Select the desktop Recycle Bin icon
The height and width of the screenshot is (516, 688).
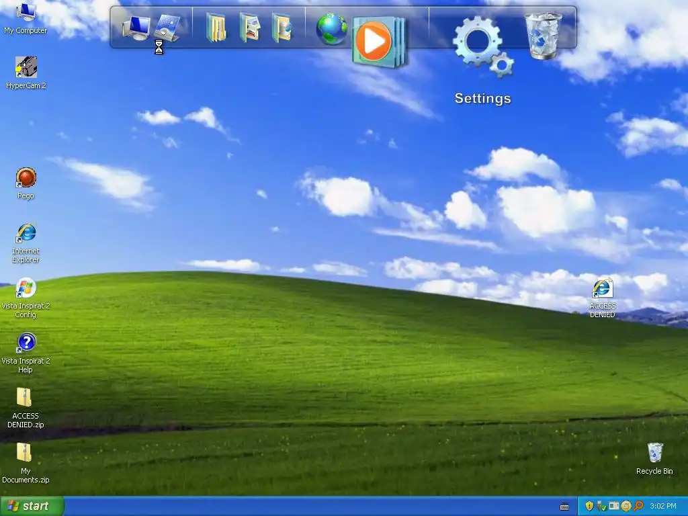coord(654,458)
